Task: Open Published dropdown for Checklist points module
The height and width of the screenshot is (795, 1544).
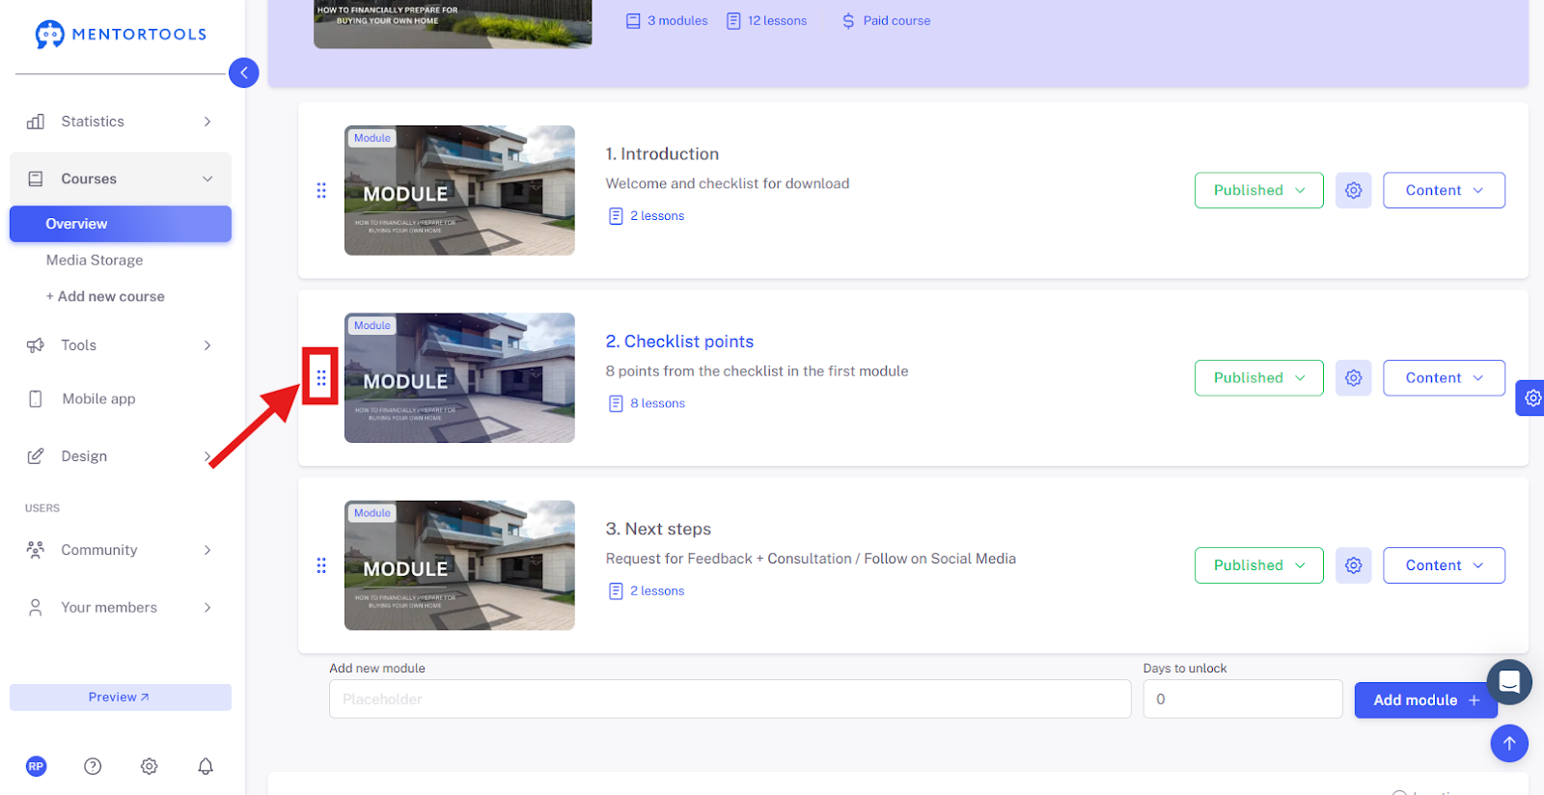Action: click(1258, 378)
